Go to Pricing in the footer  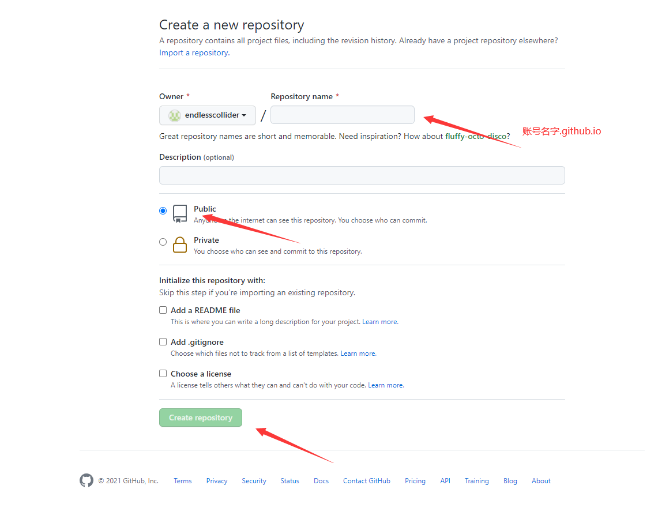point(415,481)
